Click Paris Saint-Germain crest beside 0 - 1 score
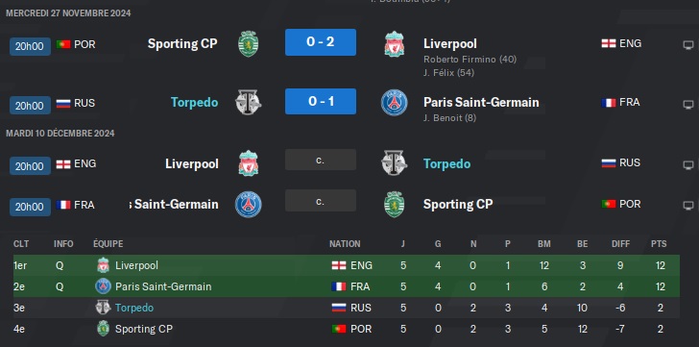 tap(394, 103)
